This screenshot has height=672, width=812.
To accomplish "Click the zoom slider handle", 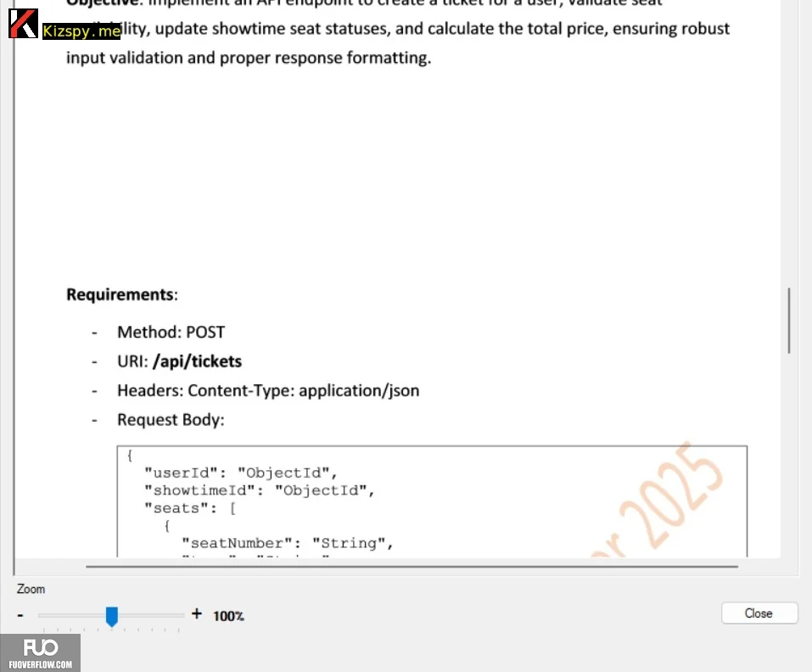I will coord(112,616).
